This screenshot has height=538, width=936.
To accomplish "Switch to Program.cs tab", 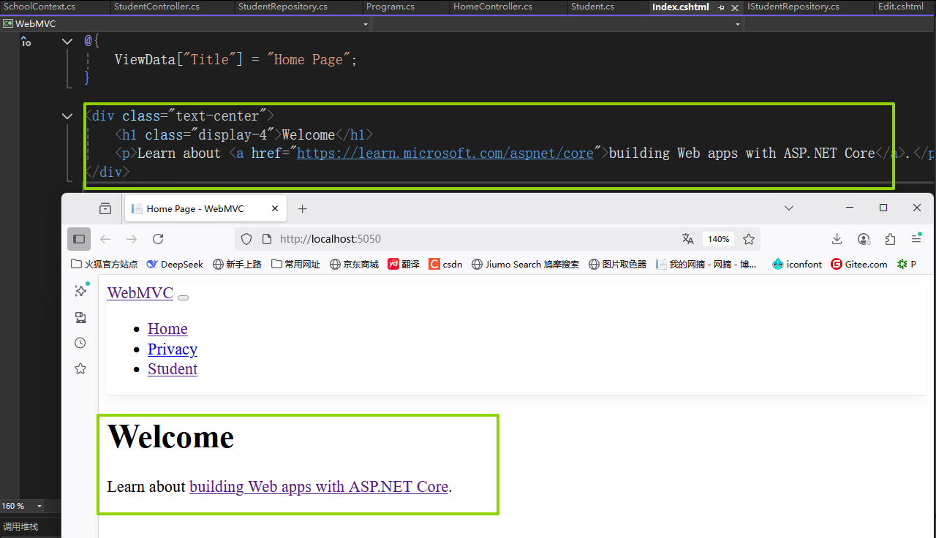I will (390, 7).
